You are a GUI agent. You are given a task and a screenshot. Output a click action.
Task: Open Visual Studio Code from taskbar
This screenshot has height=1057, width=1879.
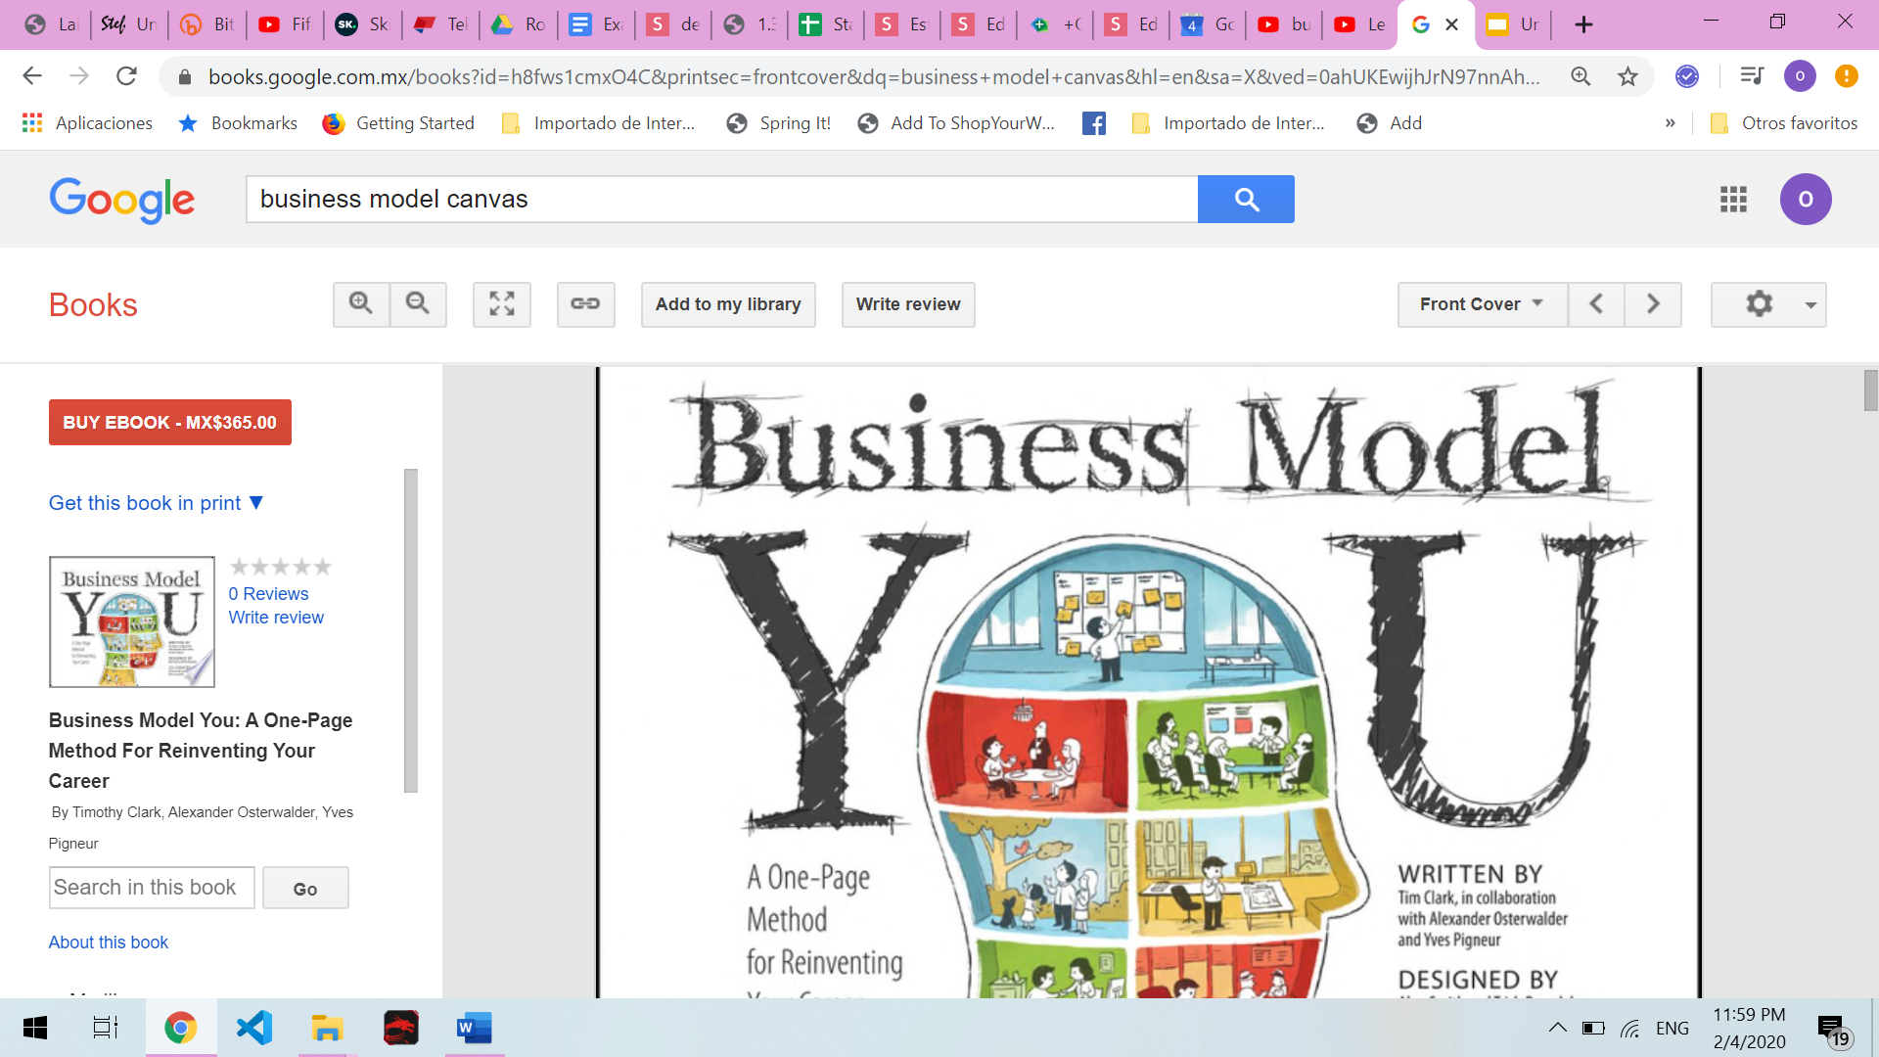point(254,1029)
